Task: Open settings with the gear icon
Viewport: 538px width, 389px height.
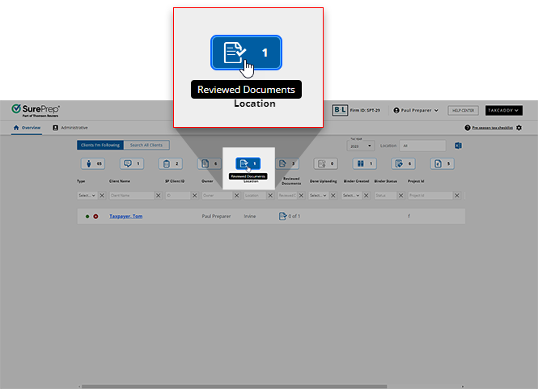Action: (519, 128)
